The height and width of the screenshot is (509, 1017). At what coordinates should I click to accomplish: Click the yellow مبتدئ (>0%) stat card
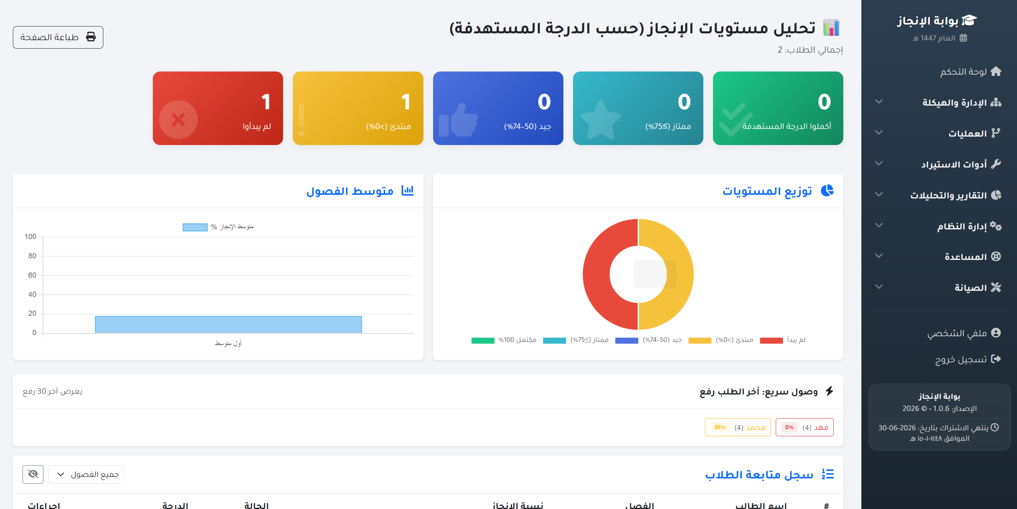click(x=358, y=108)
